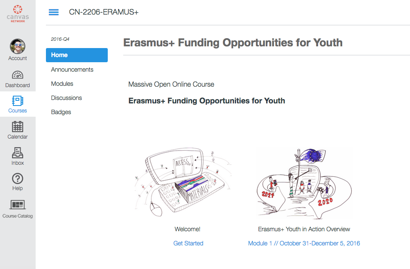Select Home in course navigation
This screenshot has width=410, height=269.
coord(77,55)
